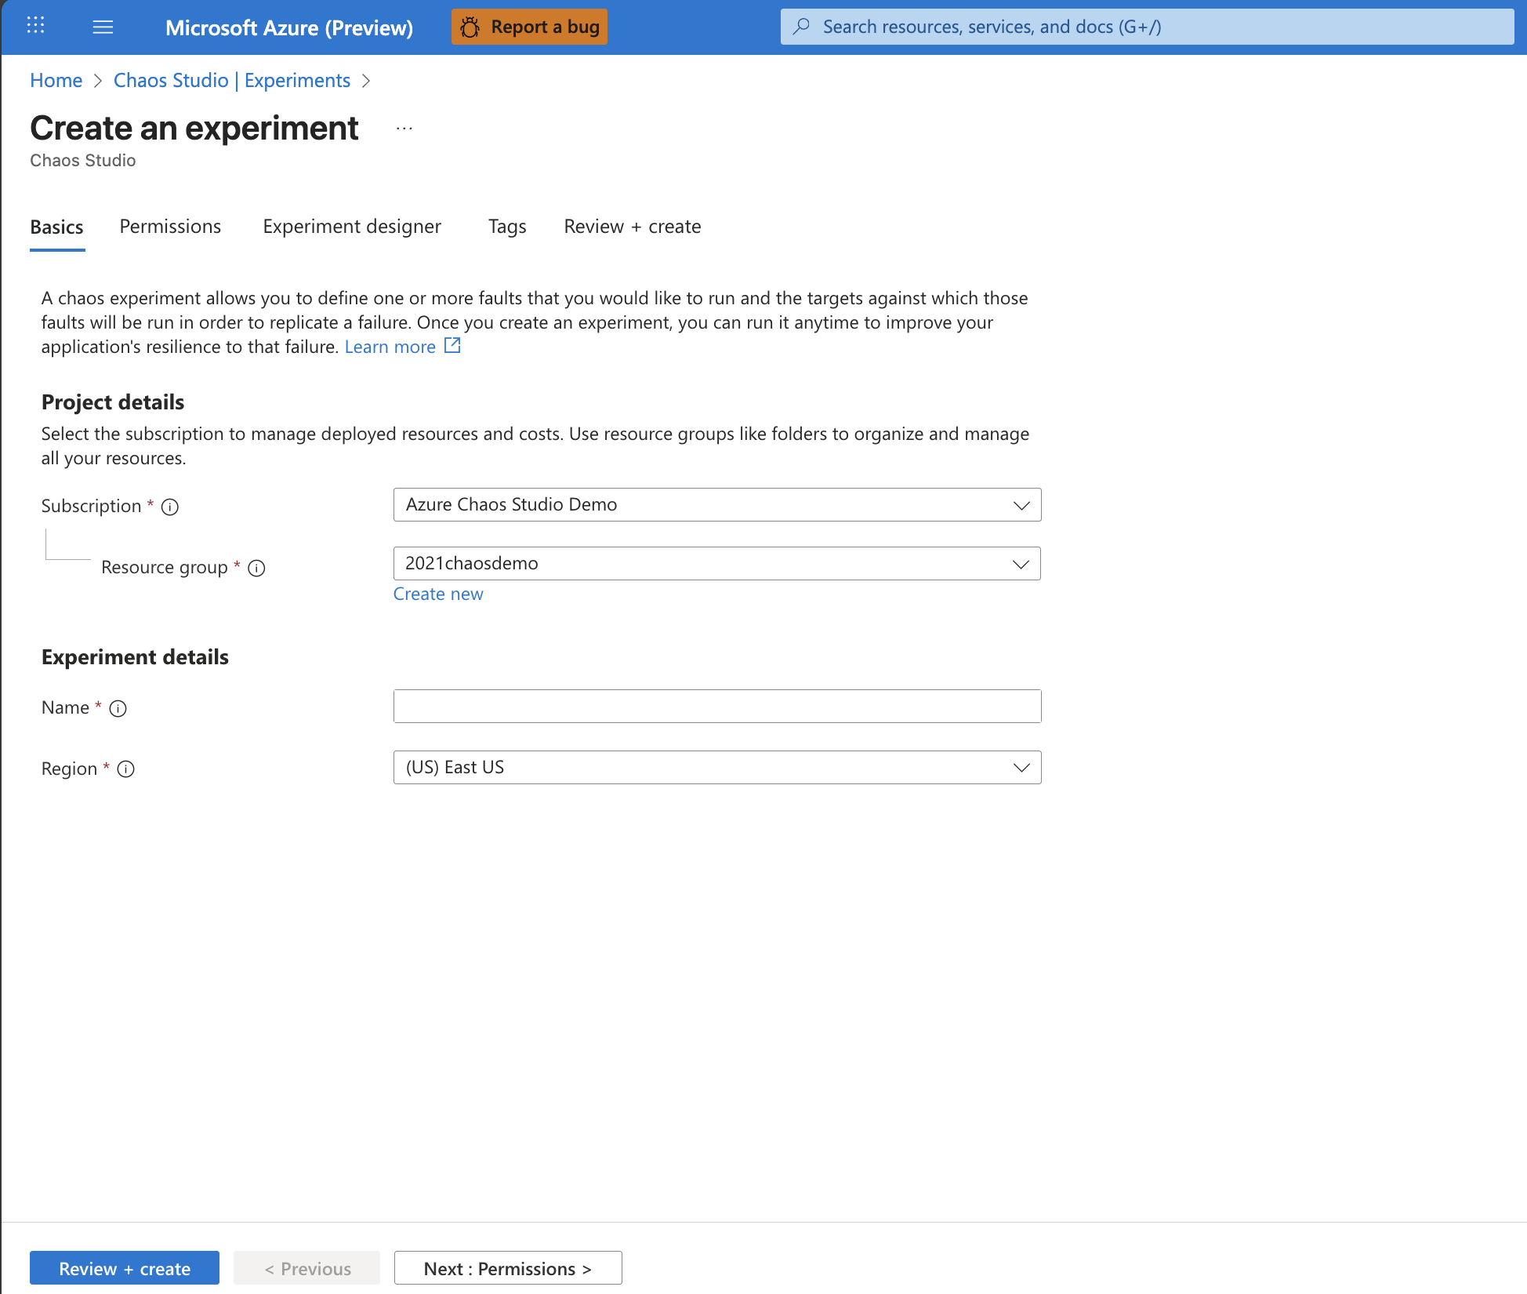This screenshot has height=1294, width=1527.
Task: Switch to the Experiment designer tab
Action: pyautogui.click(x=352, y=227)
